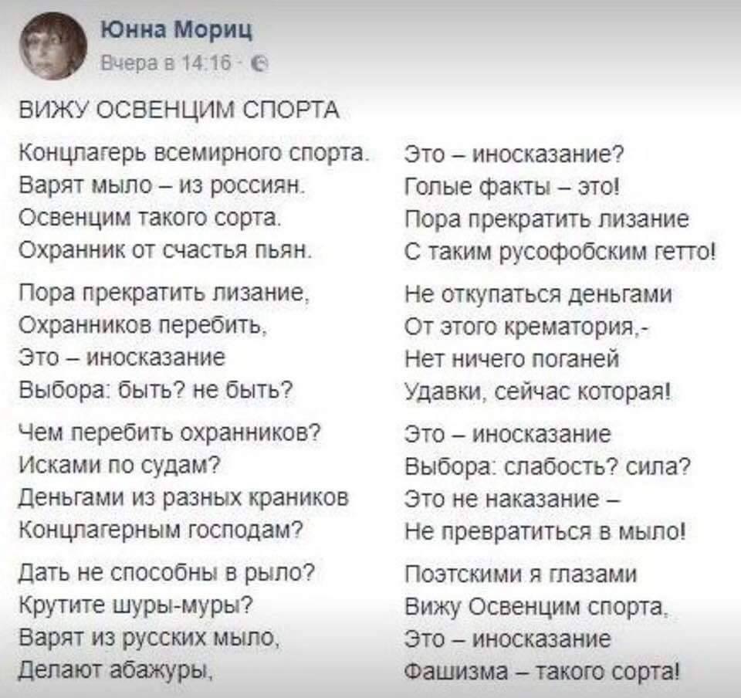
Task: Click the line Голые факты – это!
Action: [512, 187]
